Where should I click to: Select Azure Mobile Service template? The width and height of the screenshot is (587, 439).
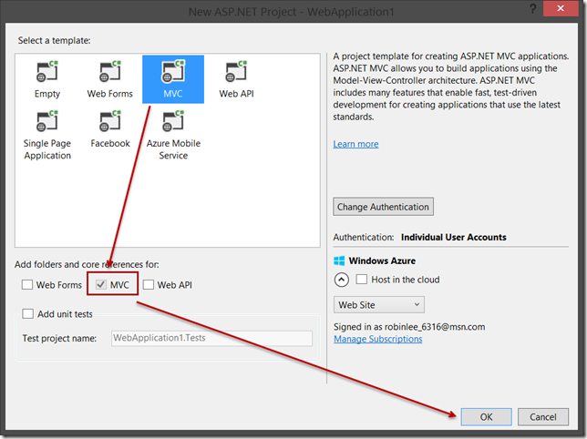tap(173, 136)
